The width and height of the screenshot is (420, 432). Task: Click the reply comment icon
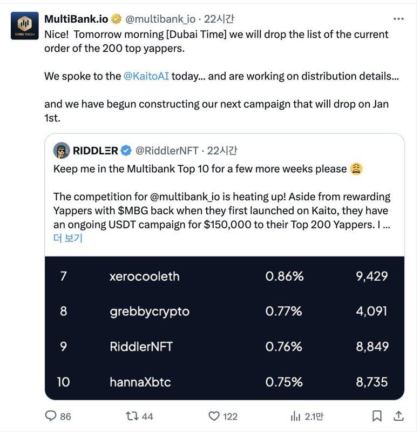click(51, 416)
